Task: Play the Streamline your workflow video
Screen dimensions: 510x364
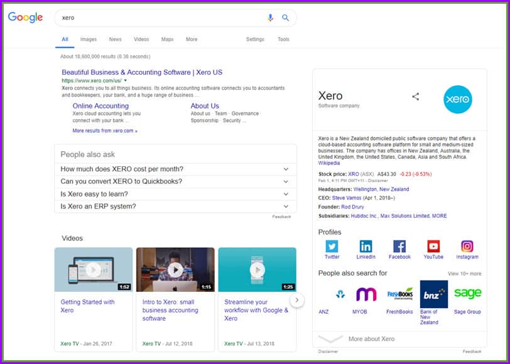Action: tap(258, 270)
